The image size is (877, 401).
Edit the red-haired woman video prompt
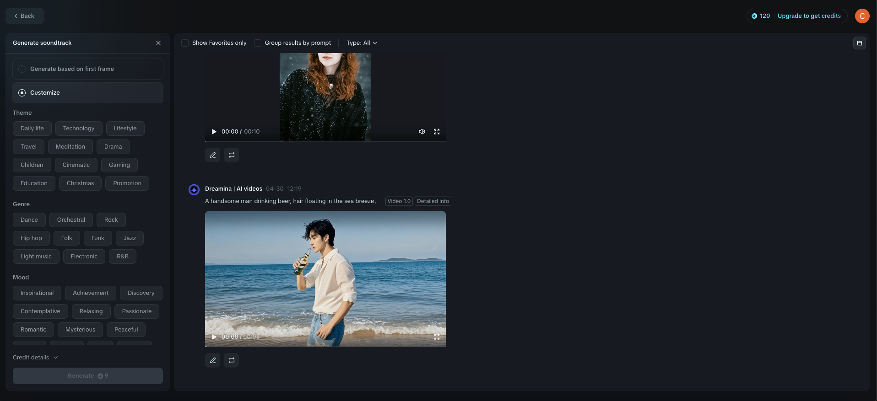[x=213, y=155]
